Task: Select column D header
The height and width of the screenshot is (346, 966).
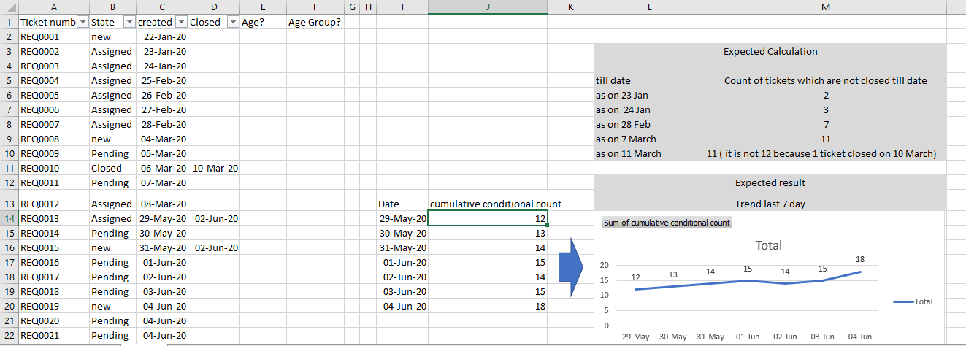Action: [x=214, y=7]
